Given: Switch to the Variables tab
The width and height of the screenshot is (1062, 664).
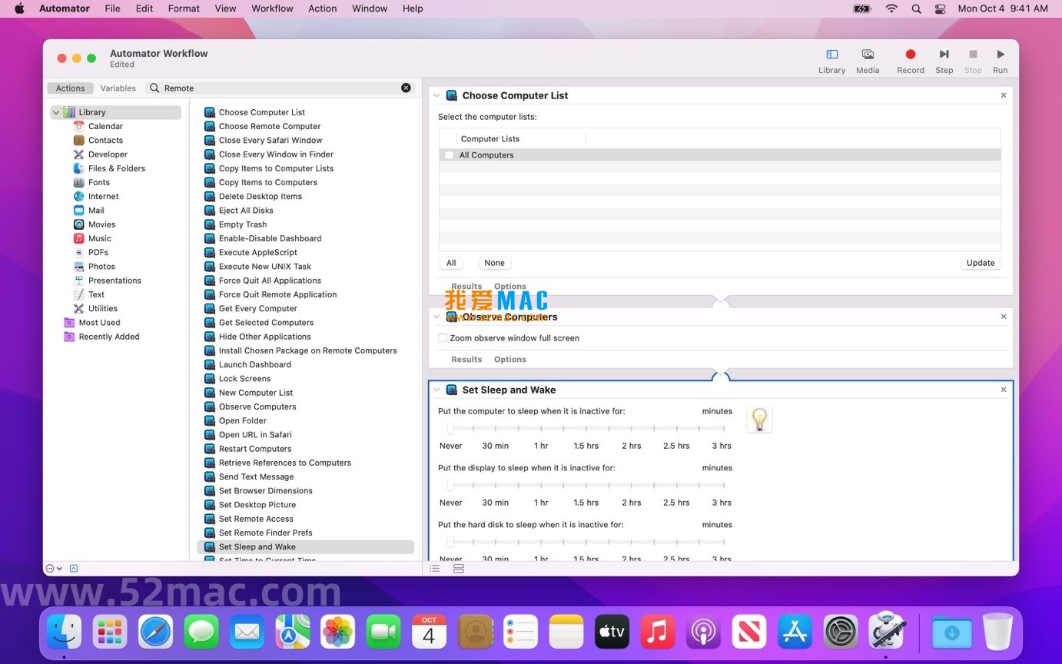Looking at the screenshot, I should 118,88.
